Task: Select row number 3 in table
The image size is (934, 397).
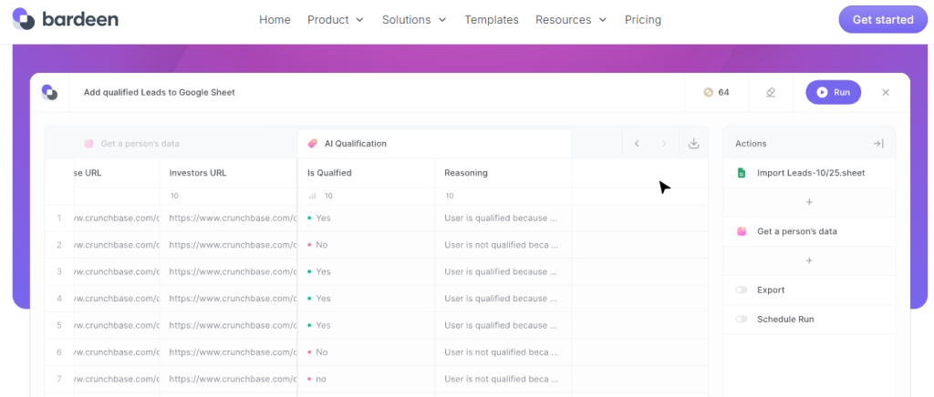Action: click(59, 271)
